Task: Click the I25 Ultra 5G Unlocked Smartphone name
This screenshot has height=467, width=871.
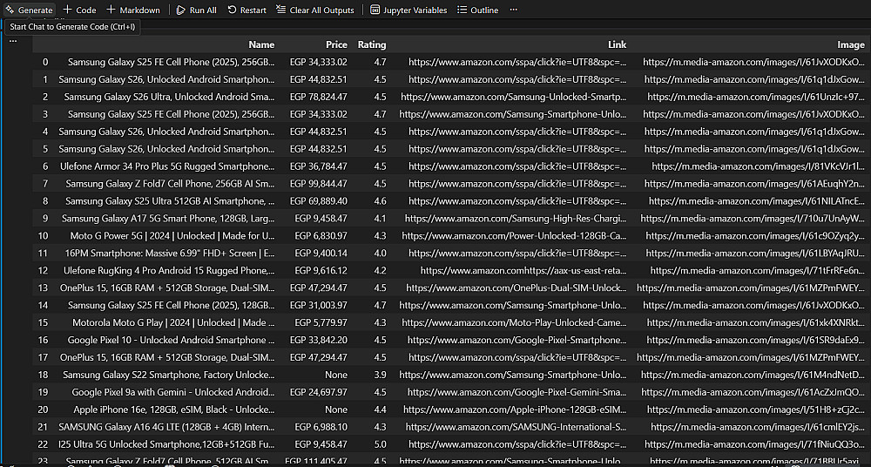Action: pyautogui.click(x=166, y=444)
